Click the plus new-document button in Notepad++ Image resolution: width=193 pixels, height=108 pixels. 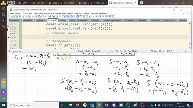184,13
